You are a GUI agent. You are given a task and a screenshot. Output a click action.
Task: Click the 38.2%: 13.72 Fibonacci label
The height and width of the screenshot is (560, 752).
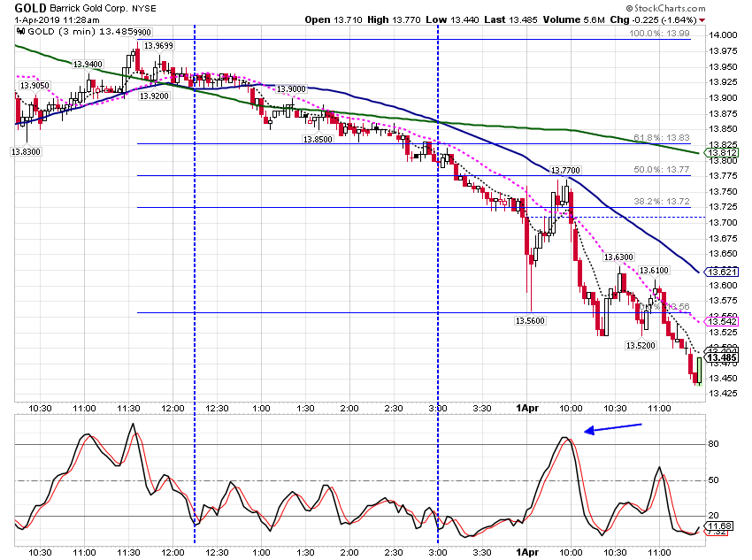click(662, 202)
